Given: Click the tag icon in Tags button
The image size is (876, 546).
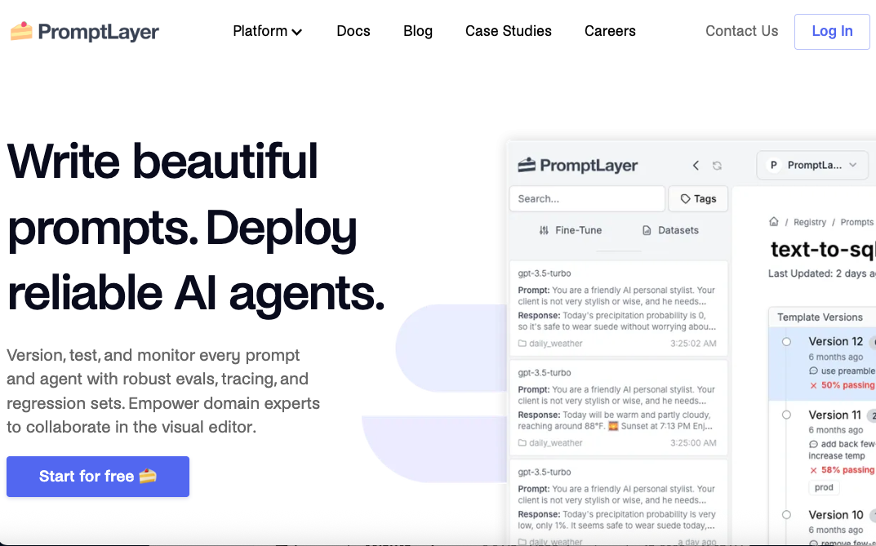Looking at the screenshot, I should click(686, 199).
